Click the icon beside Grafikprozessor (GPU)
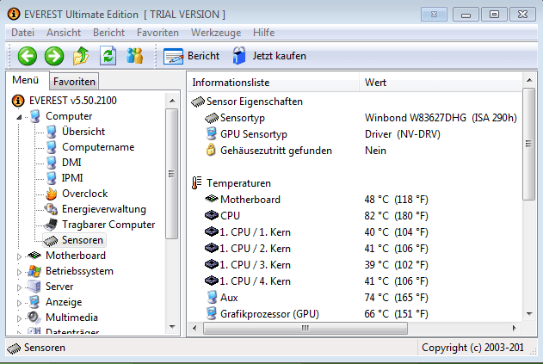Screen dimensions: 543x364 [x=211, y=314]
